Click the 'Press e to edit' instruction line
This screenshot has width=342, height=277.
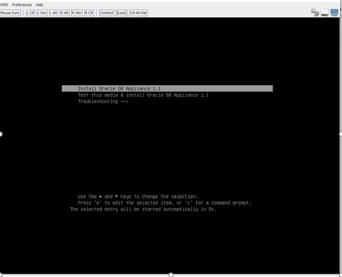(165, 203)
